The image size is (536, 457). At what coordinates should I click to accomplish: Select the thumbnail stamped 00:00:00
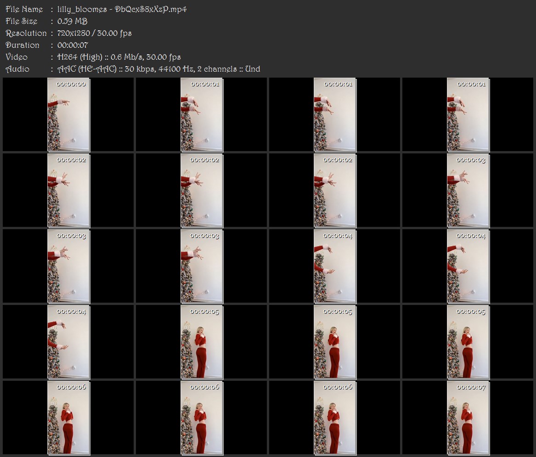[68, 114]
